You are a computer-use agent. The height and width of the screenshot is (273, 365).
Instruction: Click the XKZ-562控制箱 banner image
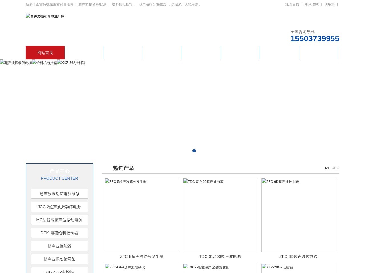[71, 63]
